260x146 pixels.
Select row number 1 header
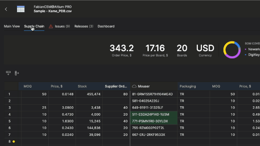(x=9, y=94)
